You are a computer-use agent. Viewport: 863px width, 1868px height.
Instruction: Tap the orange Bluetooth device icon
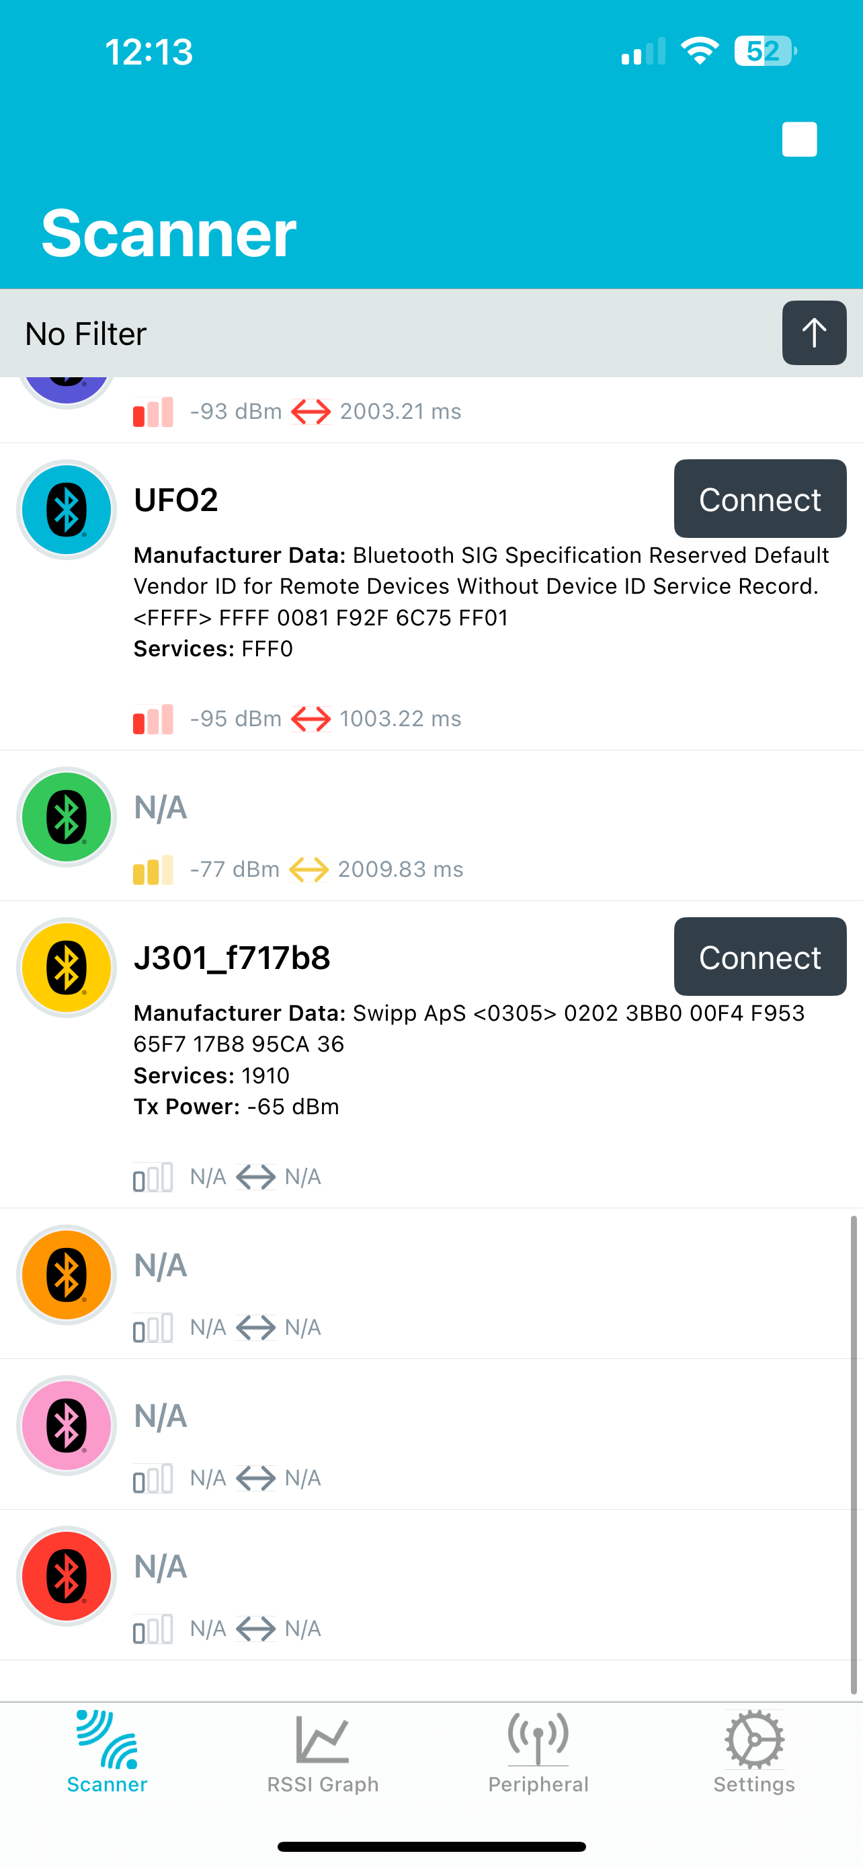click(x=67, y=1275)
